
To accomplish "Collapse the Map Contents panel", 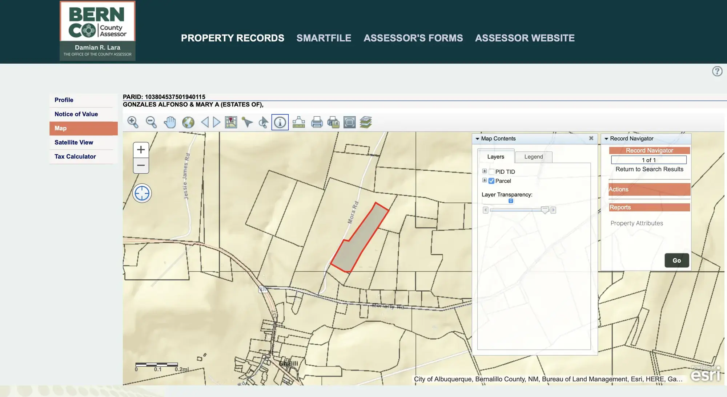I will 477,139.
